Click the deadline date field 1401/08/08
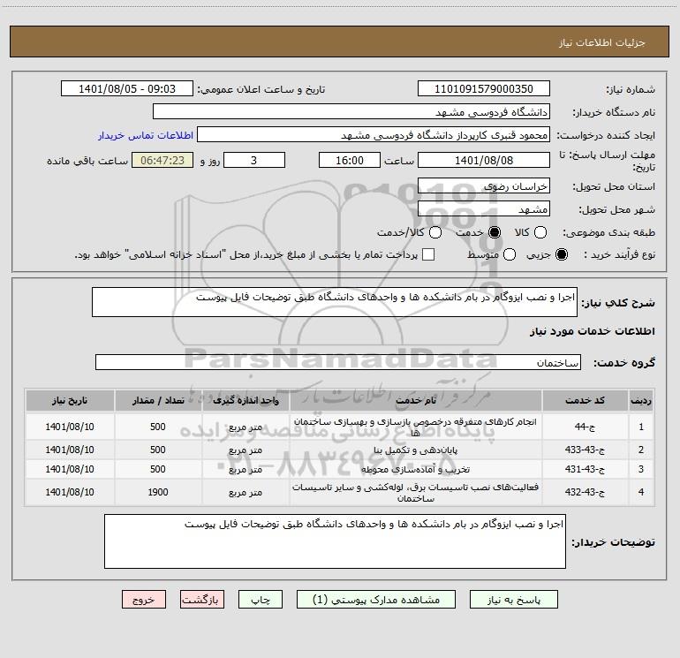The image size is (680, 658). click(484, 160)
